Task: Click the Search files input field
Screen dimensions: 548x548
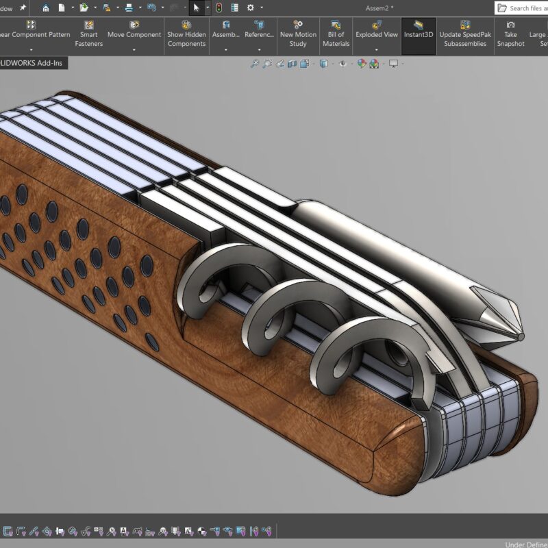Action: (527, 8)
